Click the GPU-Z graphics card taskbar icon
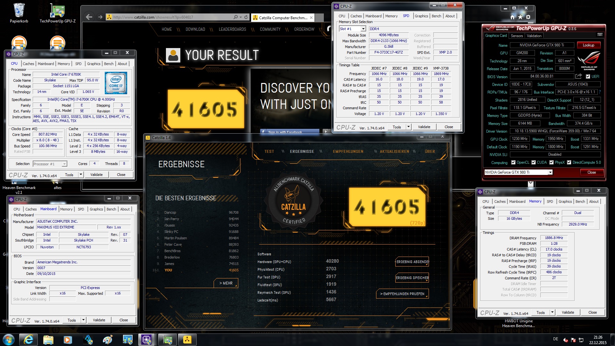This screenshot has height=346, width=615. (x=168, y=340)
